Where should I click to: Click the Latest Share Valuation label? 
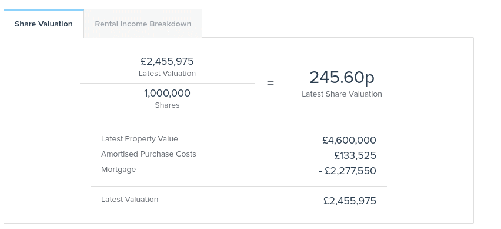coord(342,94)
